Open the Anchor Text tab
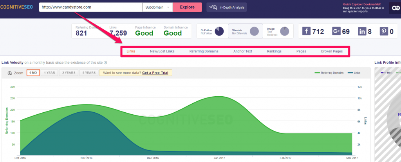401x162 pixels. (243, 51)
